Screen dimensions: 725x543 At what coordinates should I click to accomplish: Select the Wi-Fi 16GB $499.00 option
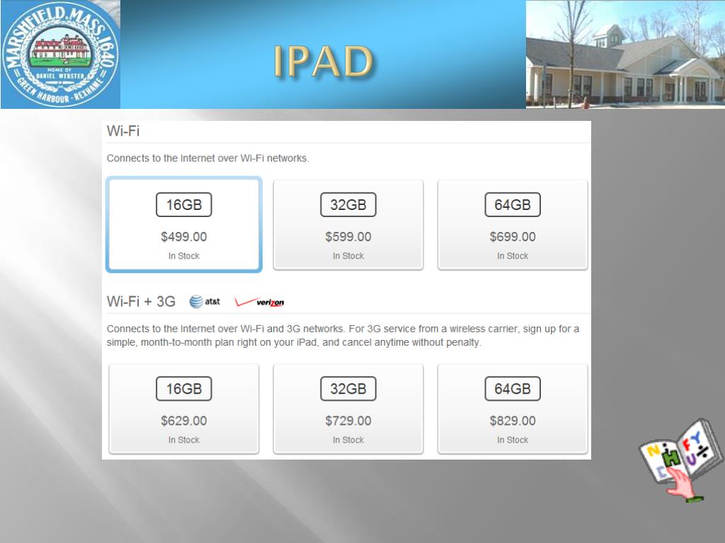click(184, 224)
